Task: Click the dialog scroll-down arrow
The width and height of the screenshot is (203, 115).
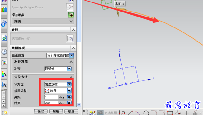Action: click(x=79, y=104)
